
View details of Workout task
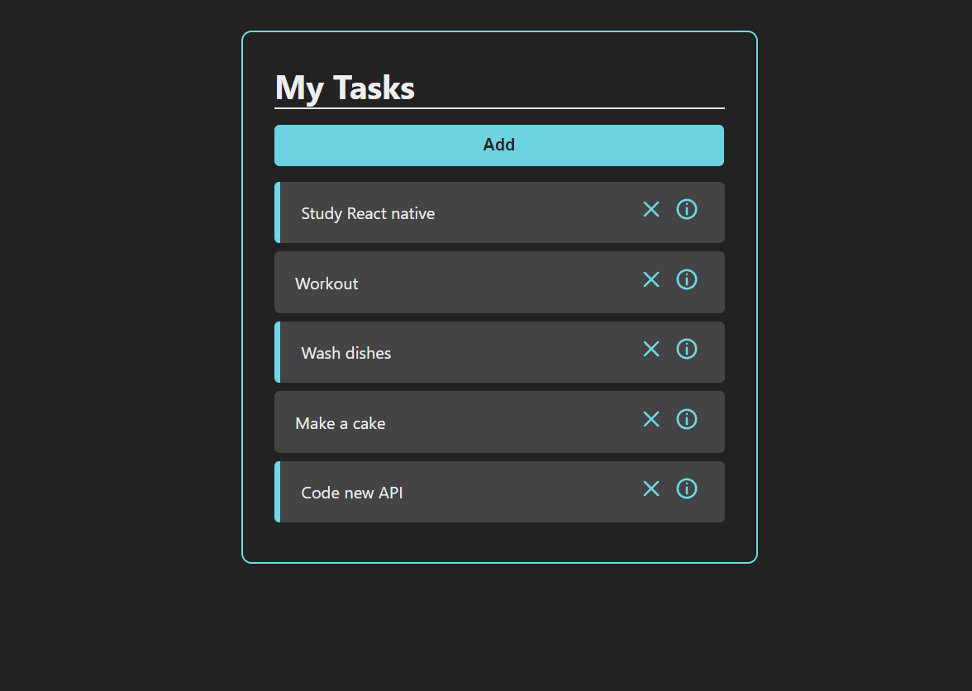(x=686, y=279)
